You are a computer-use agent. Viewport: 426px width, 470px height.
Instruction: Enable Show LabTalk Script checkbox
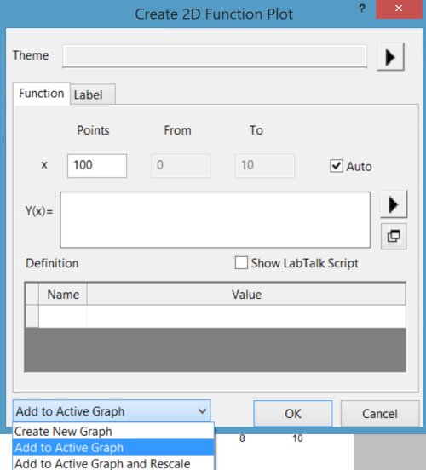[x=241, y=263]
